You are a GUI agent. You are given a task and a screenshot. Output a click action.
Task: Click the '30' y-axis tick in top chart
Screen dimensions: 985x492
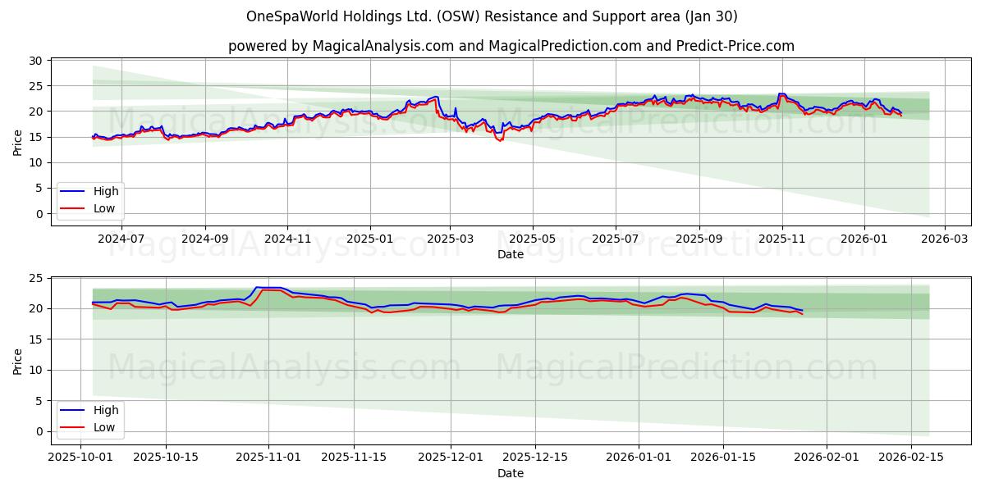click(x=37, y=60)
